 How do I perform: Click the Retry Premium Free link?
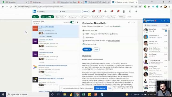coord(114,41)
